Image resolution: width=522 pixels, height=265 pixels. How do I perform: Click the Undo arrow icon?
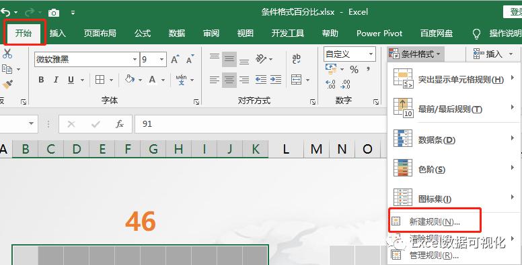point(5,13)
